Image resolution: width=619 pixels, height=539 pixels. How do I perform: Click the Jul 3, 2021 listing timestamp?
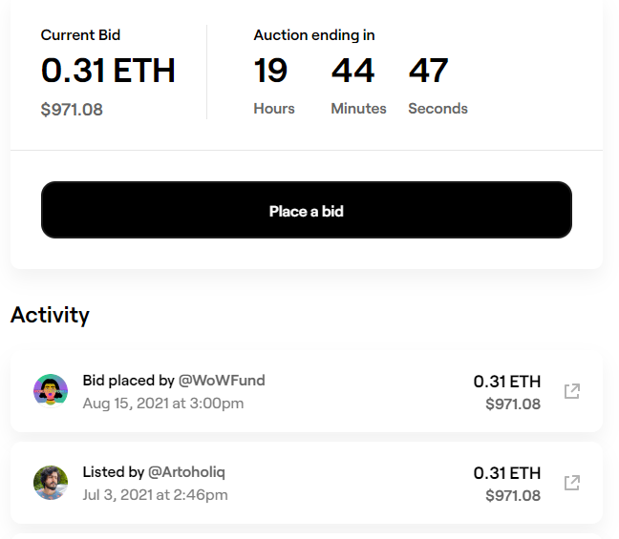coord(155,495)
